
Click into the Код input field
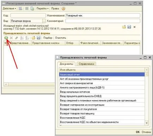click(x=28, y=16)
